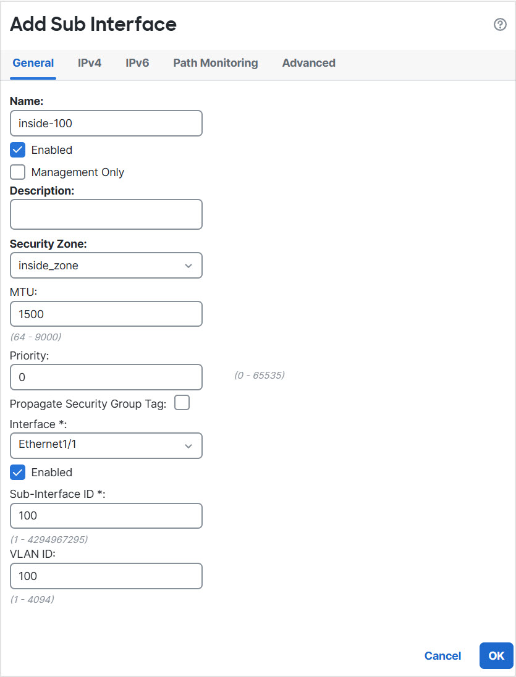Open the Interface dropdown showing Ethernet1/1
Screen dimensions: 516x677
[106, 445]
